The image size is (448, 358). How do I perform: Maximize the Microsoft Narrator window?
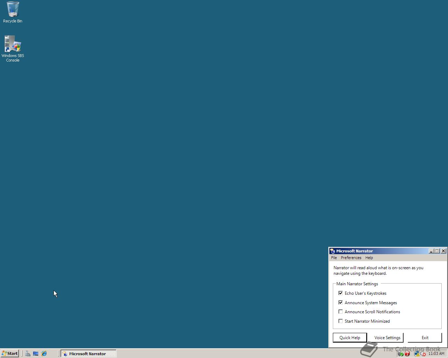click(437, 251)
